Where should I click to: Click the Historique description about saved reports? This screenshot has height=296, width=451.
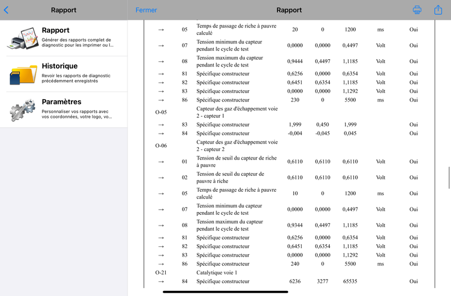(x=76, y=78)
